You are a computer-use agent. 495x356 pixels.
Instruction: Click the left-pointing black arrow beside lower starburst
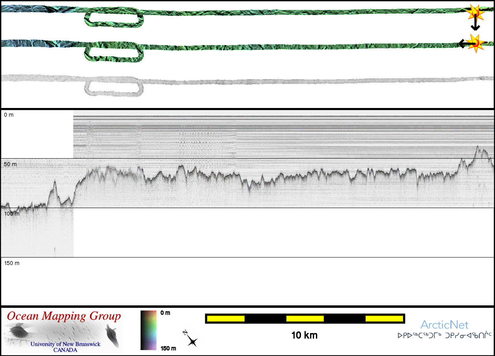(463, 44)
